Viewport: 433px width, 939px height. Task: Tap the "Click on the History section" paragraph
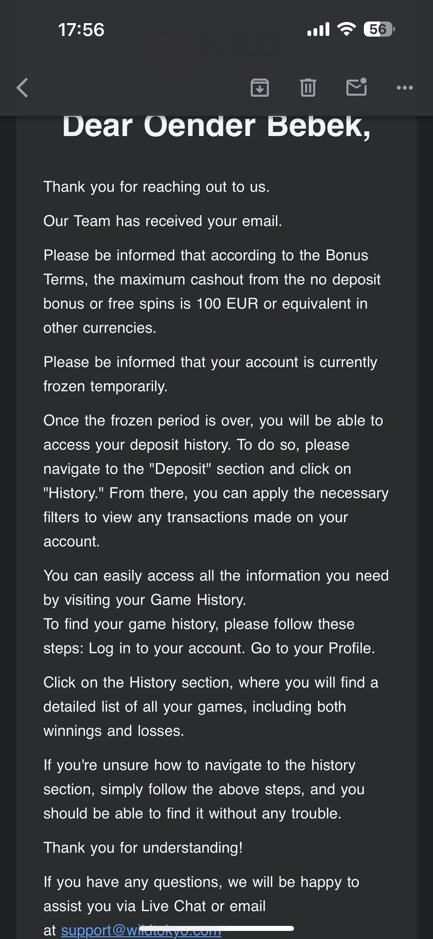211,707
